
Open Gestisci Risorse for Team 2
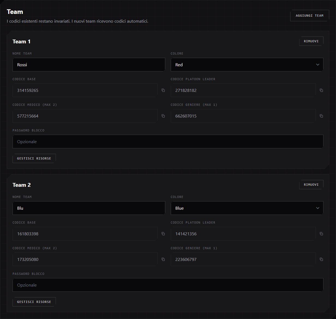(x=34, y=302)
